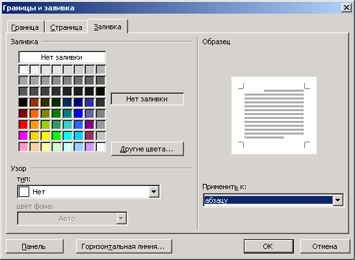Image resolution: width=355 pixels, height=260 pixels.
Task: Choose the olive dark yellow swatch
Action: pyautogui.click(x=46, y=114)
